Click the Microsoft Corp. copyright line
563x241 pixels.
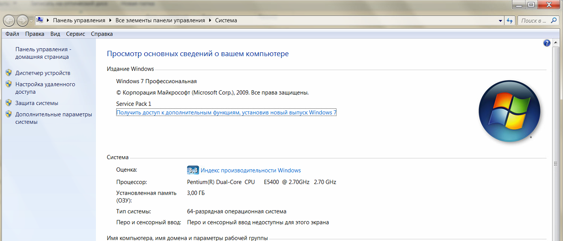[x=212, y=93]
